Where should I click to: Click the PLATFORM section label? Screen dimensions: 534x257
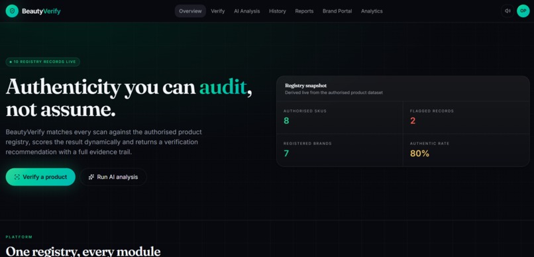tap(19, 237)
